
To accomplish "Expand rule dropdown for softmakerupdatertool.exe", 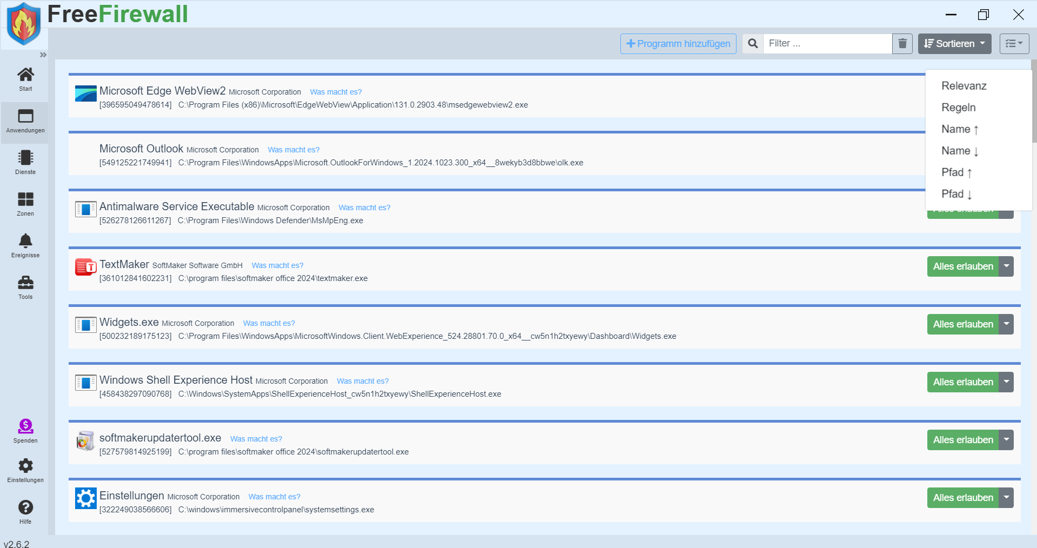I will 1006,440.
